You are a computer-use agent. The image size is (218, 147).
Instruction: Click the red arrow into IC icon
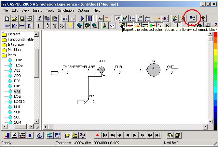[165, 18]
